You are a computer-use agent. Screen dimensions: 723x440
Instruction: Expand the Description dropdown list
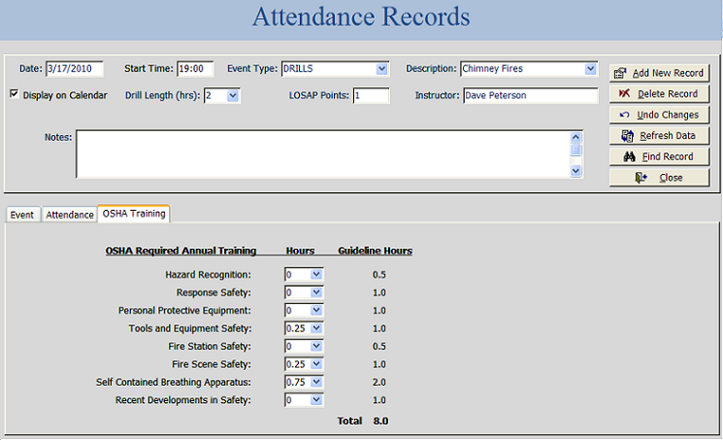point(591,69)
